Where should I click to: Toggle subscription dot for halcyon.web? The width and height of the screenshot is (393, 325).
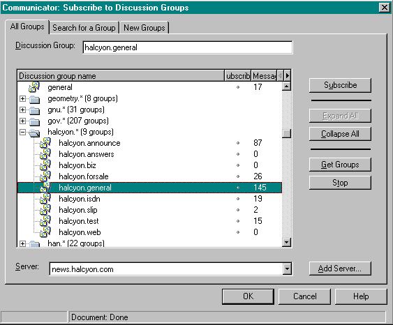click(x=238, y=232)
